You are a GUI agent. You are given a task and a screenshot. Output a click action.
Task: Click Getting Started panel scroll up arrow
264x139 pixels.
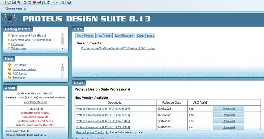pos(62,35)
